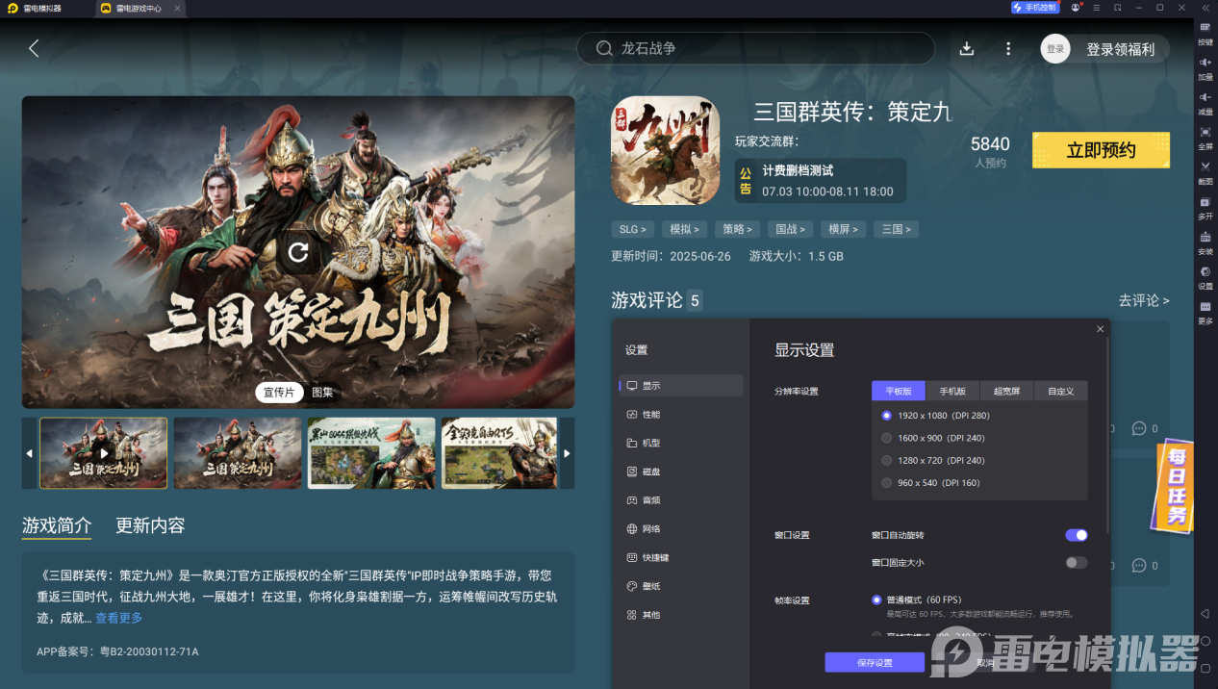Expand description via 查看更多 link
The width and height of the screenshot is (1218, 689).
[119, 618]
